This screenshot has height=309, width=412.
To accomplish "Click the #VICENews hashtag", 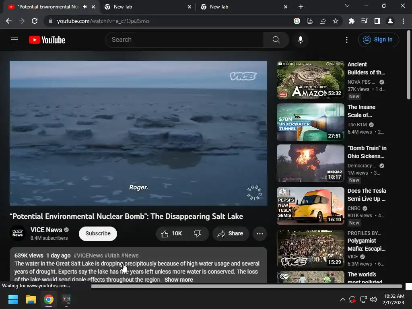I will click(88, 255).
